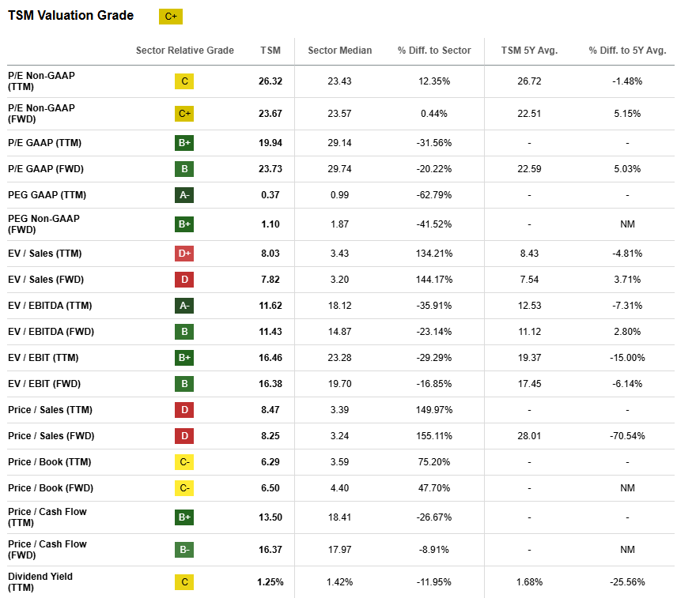Select the C grade for Dividend Yield (TTM)
The width and height of the screenshot is (677, 598).
click(183, 581)
